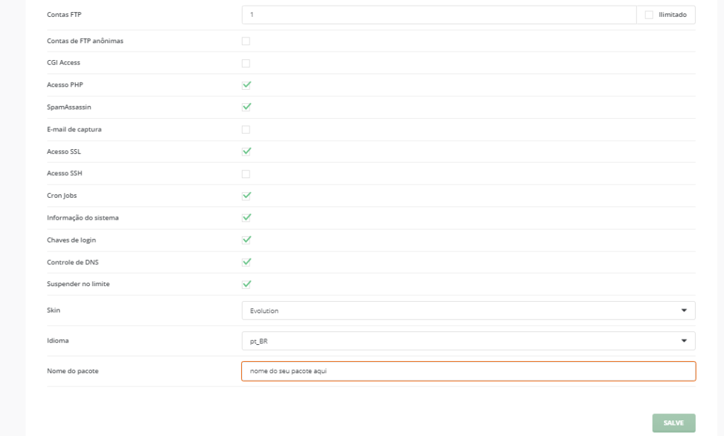This screenshot has height=436, width=724.
Task: Uncheck Suspender no limite option
Action: [246, 284]
